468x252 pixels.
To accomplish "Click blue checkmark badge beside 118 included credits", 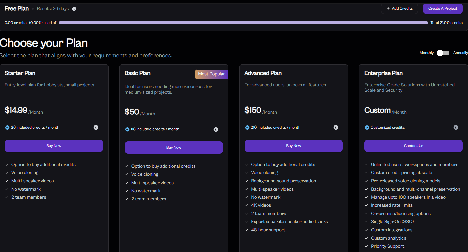I will coord(127,129).
